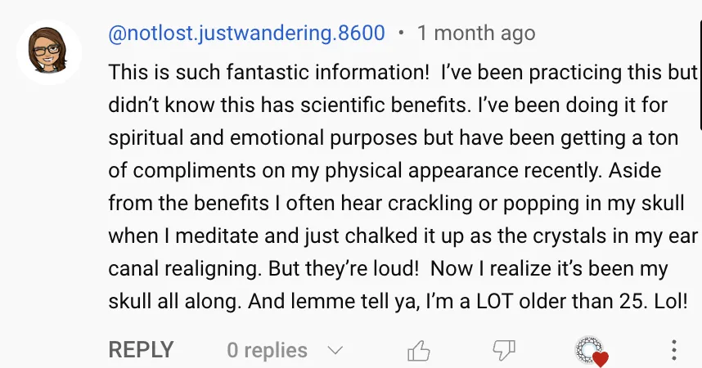Click the scrollbar at right edge
This screenshot has height=368, width=702.
pos(700,65)
